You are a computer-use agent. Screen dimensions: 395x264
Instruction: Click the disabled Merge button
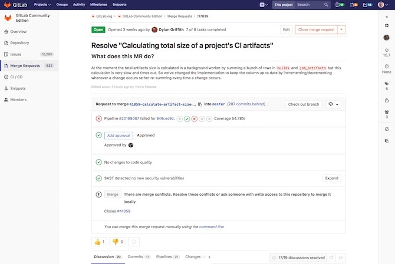(113, 195)
